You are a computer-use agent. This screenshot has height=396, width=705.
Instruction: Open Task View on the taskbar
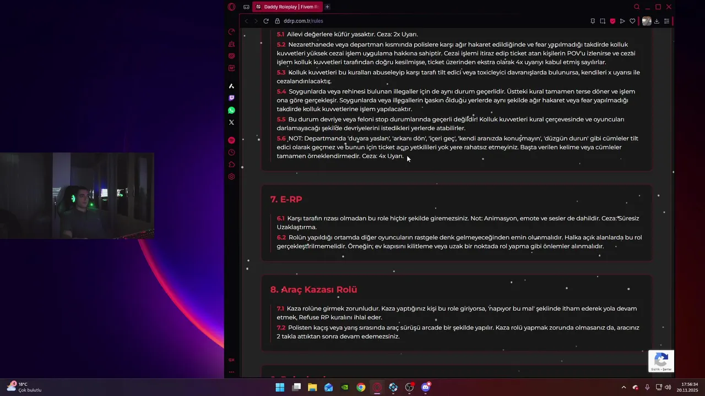pyautogui.click(x=296, y=387)
